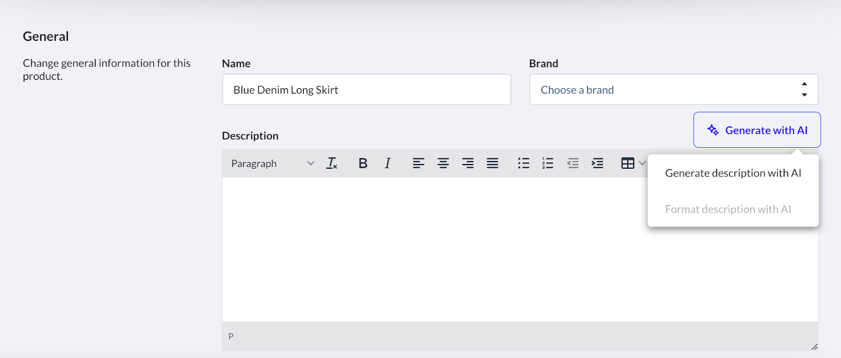Apply justified text alignment

pyautogui.click(x=493, y=163)
